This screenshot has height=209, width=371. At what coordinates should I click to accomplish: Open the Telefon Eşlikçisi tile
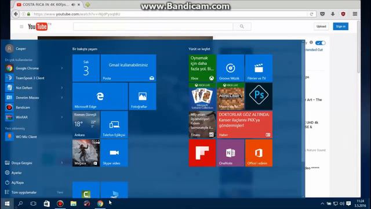[114, 125]
